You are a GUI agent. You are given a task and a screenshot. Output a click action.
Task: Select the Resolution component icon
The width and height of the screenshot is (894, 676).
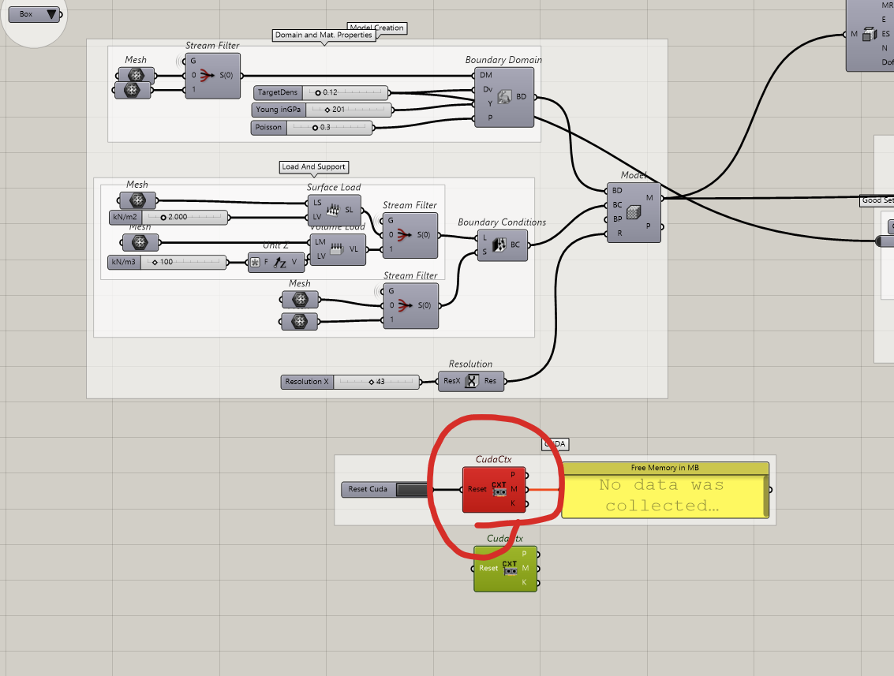coord(472,381)
